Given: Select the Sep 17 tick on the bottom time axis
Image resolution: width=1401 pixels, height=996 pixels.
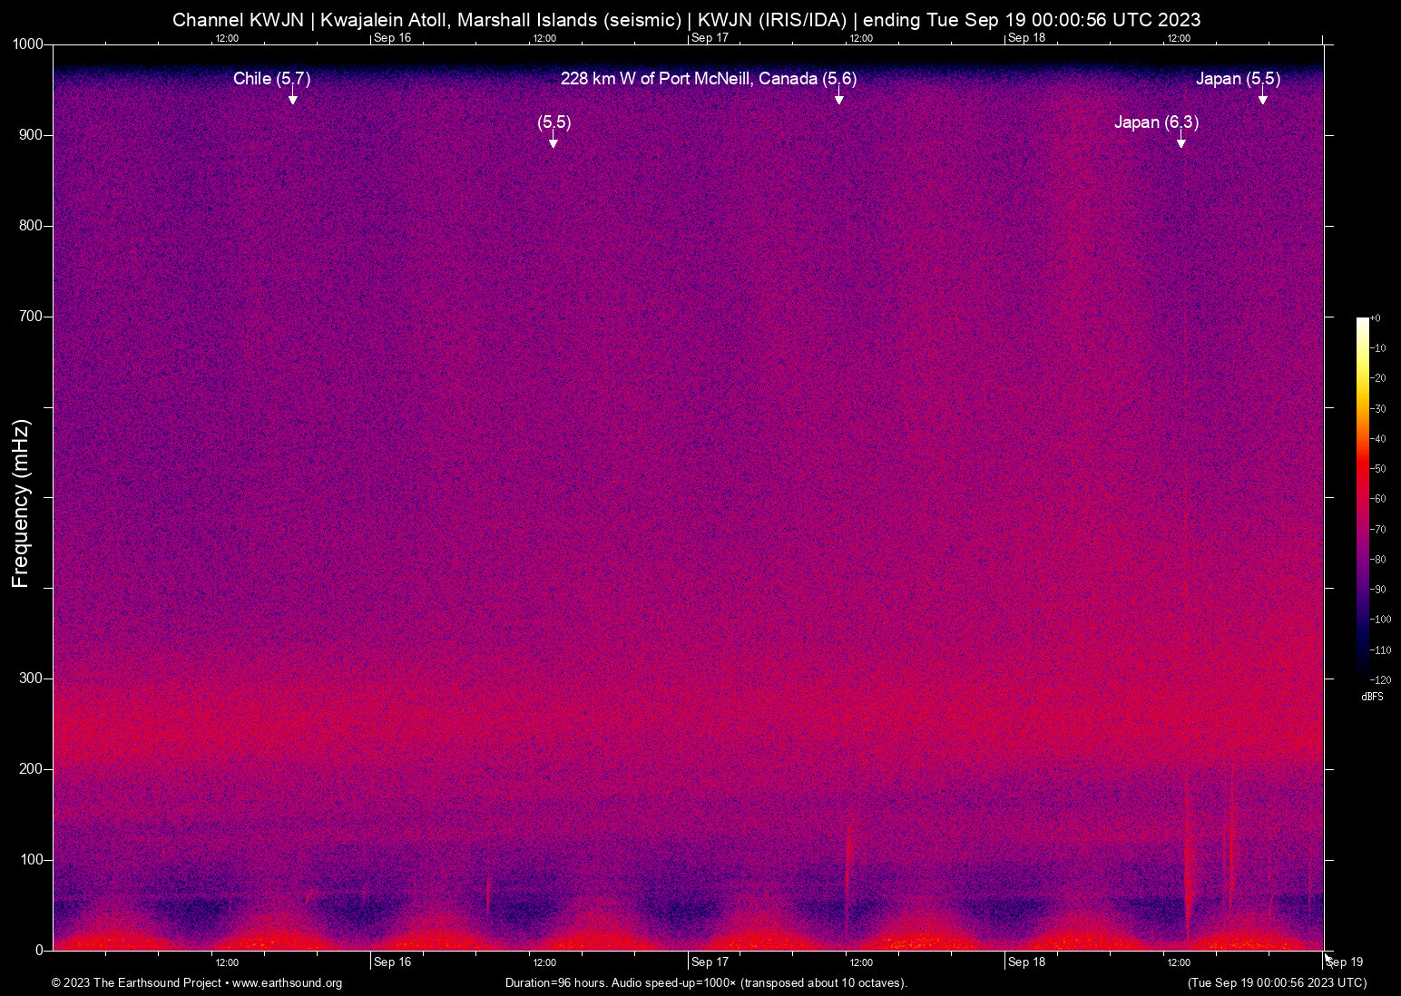Looking at the screenshot, I should (710, 962).
